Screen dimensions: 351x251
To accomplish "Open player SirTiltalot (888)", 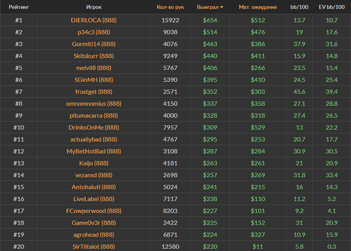I will pos(94,246).
